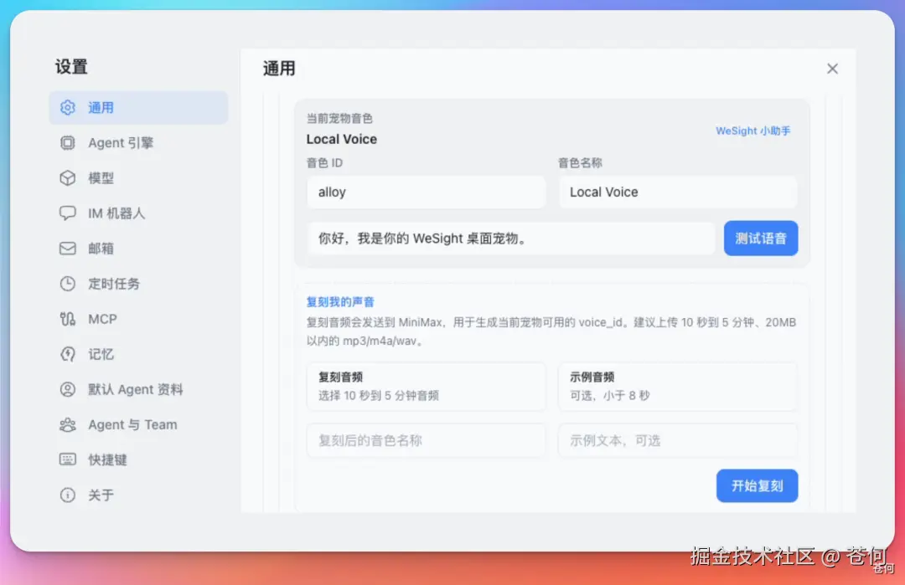Open the 记忆 settings page
Screen dimensions: 905x585
click(x=101, y=354)
